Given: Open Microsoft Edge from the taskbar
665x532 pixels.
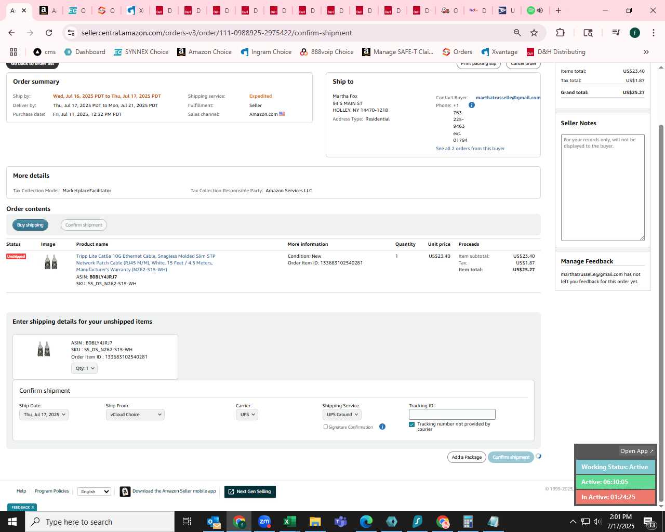Looking at the screenshot, I should [366, 522].
